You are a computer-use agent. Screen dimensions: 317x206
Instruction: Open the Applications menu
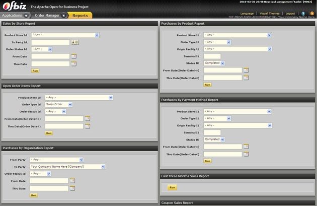pyautogui.click(x=15, y=16)
